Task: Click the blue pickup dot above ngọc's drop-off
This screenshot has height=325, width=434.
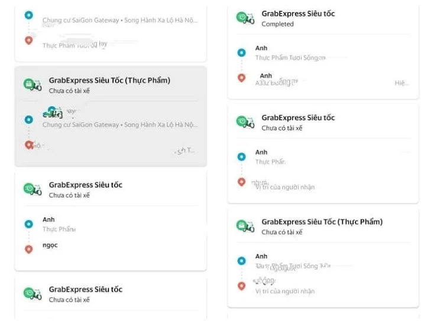Action: (29, 224)
